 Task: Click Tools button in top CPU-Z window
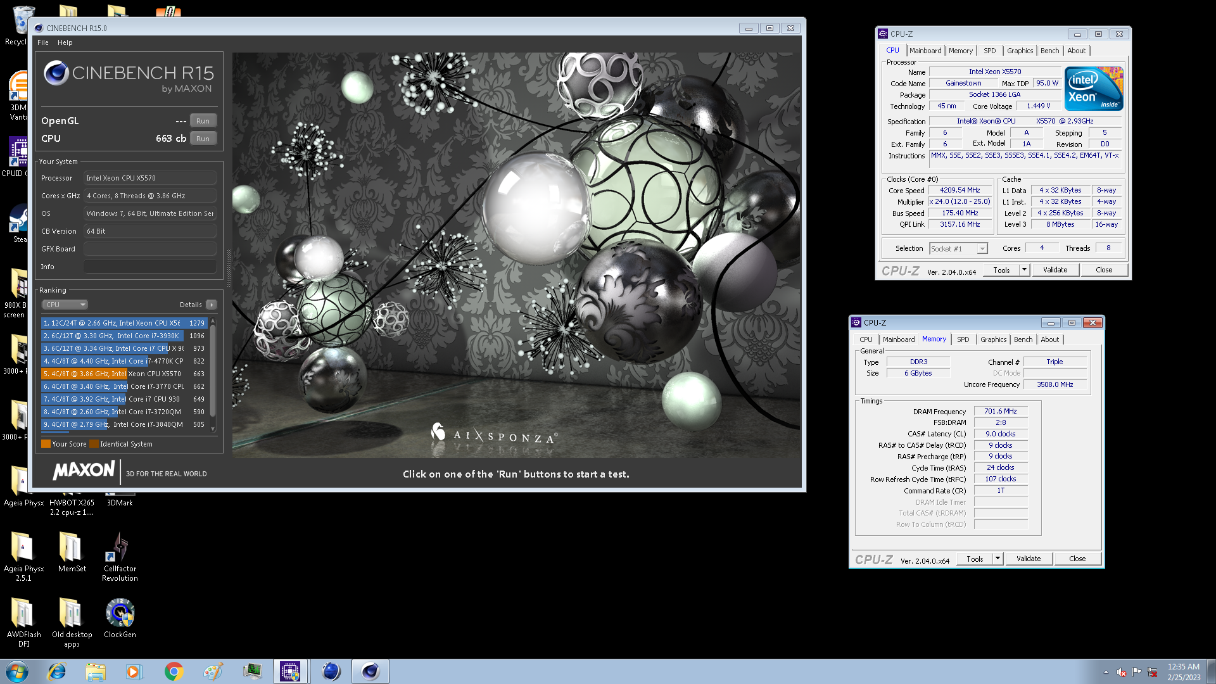(1001, 270)
